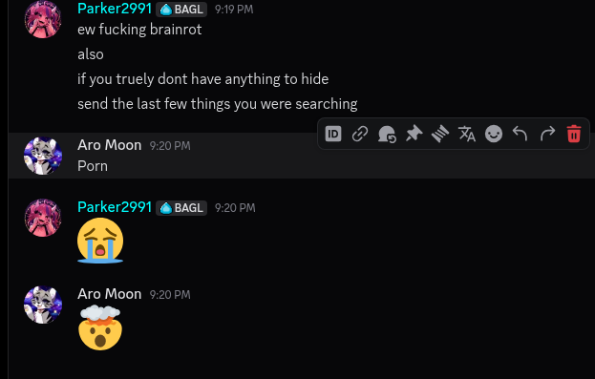The width and height of the screenshot is (595, 379).
Task: Open translate message icon
Action: [x=467, y=134]
